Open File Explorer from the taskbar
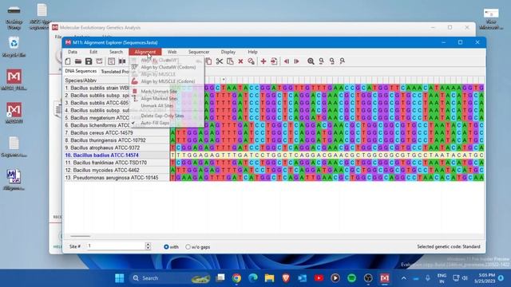The image size is (511, 287). tap(270, 278)
